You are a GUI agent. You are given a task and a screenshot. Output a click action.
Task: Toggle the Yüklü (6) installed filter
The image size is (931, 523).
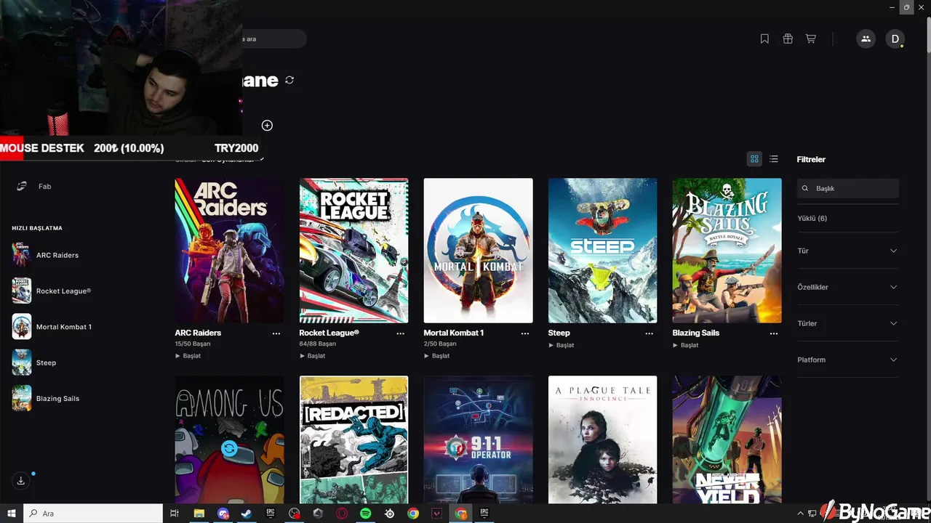click(812, 219)
